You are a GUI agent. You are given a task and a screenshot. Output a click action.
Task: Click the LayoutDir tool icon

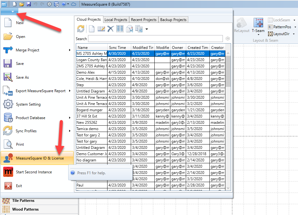tap(270, 34)
